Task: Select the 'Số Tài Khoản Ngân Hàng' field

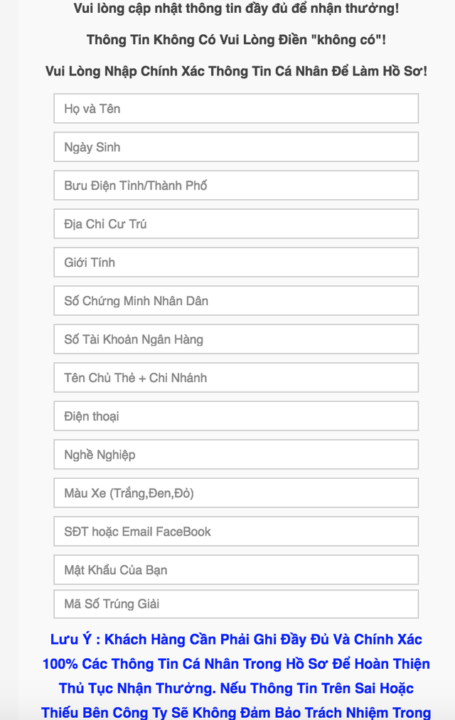Action: tap(235, 339)
